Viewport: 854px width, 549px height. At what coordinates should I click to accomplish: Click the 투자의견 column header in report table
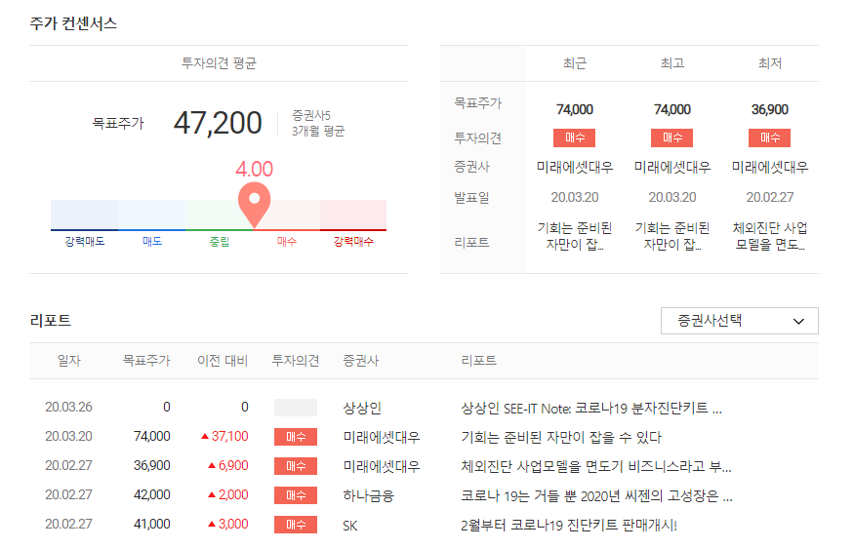tap(296, 361)
